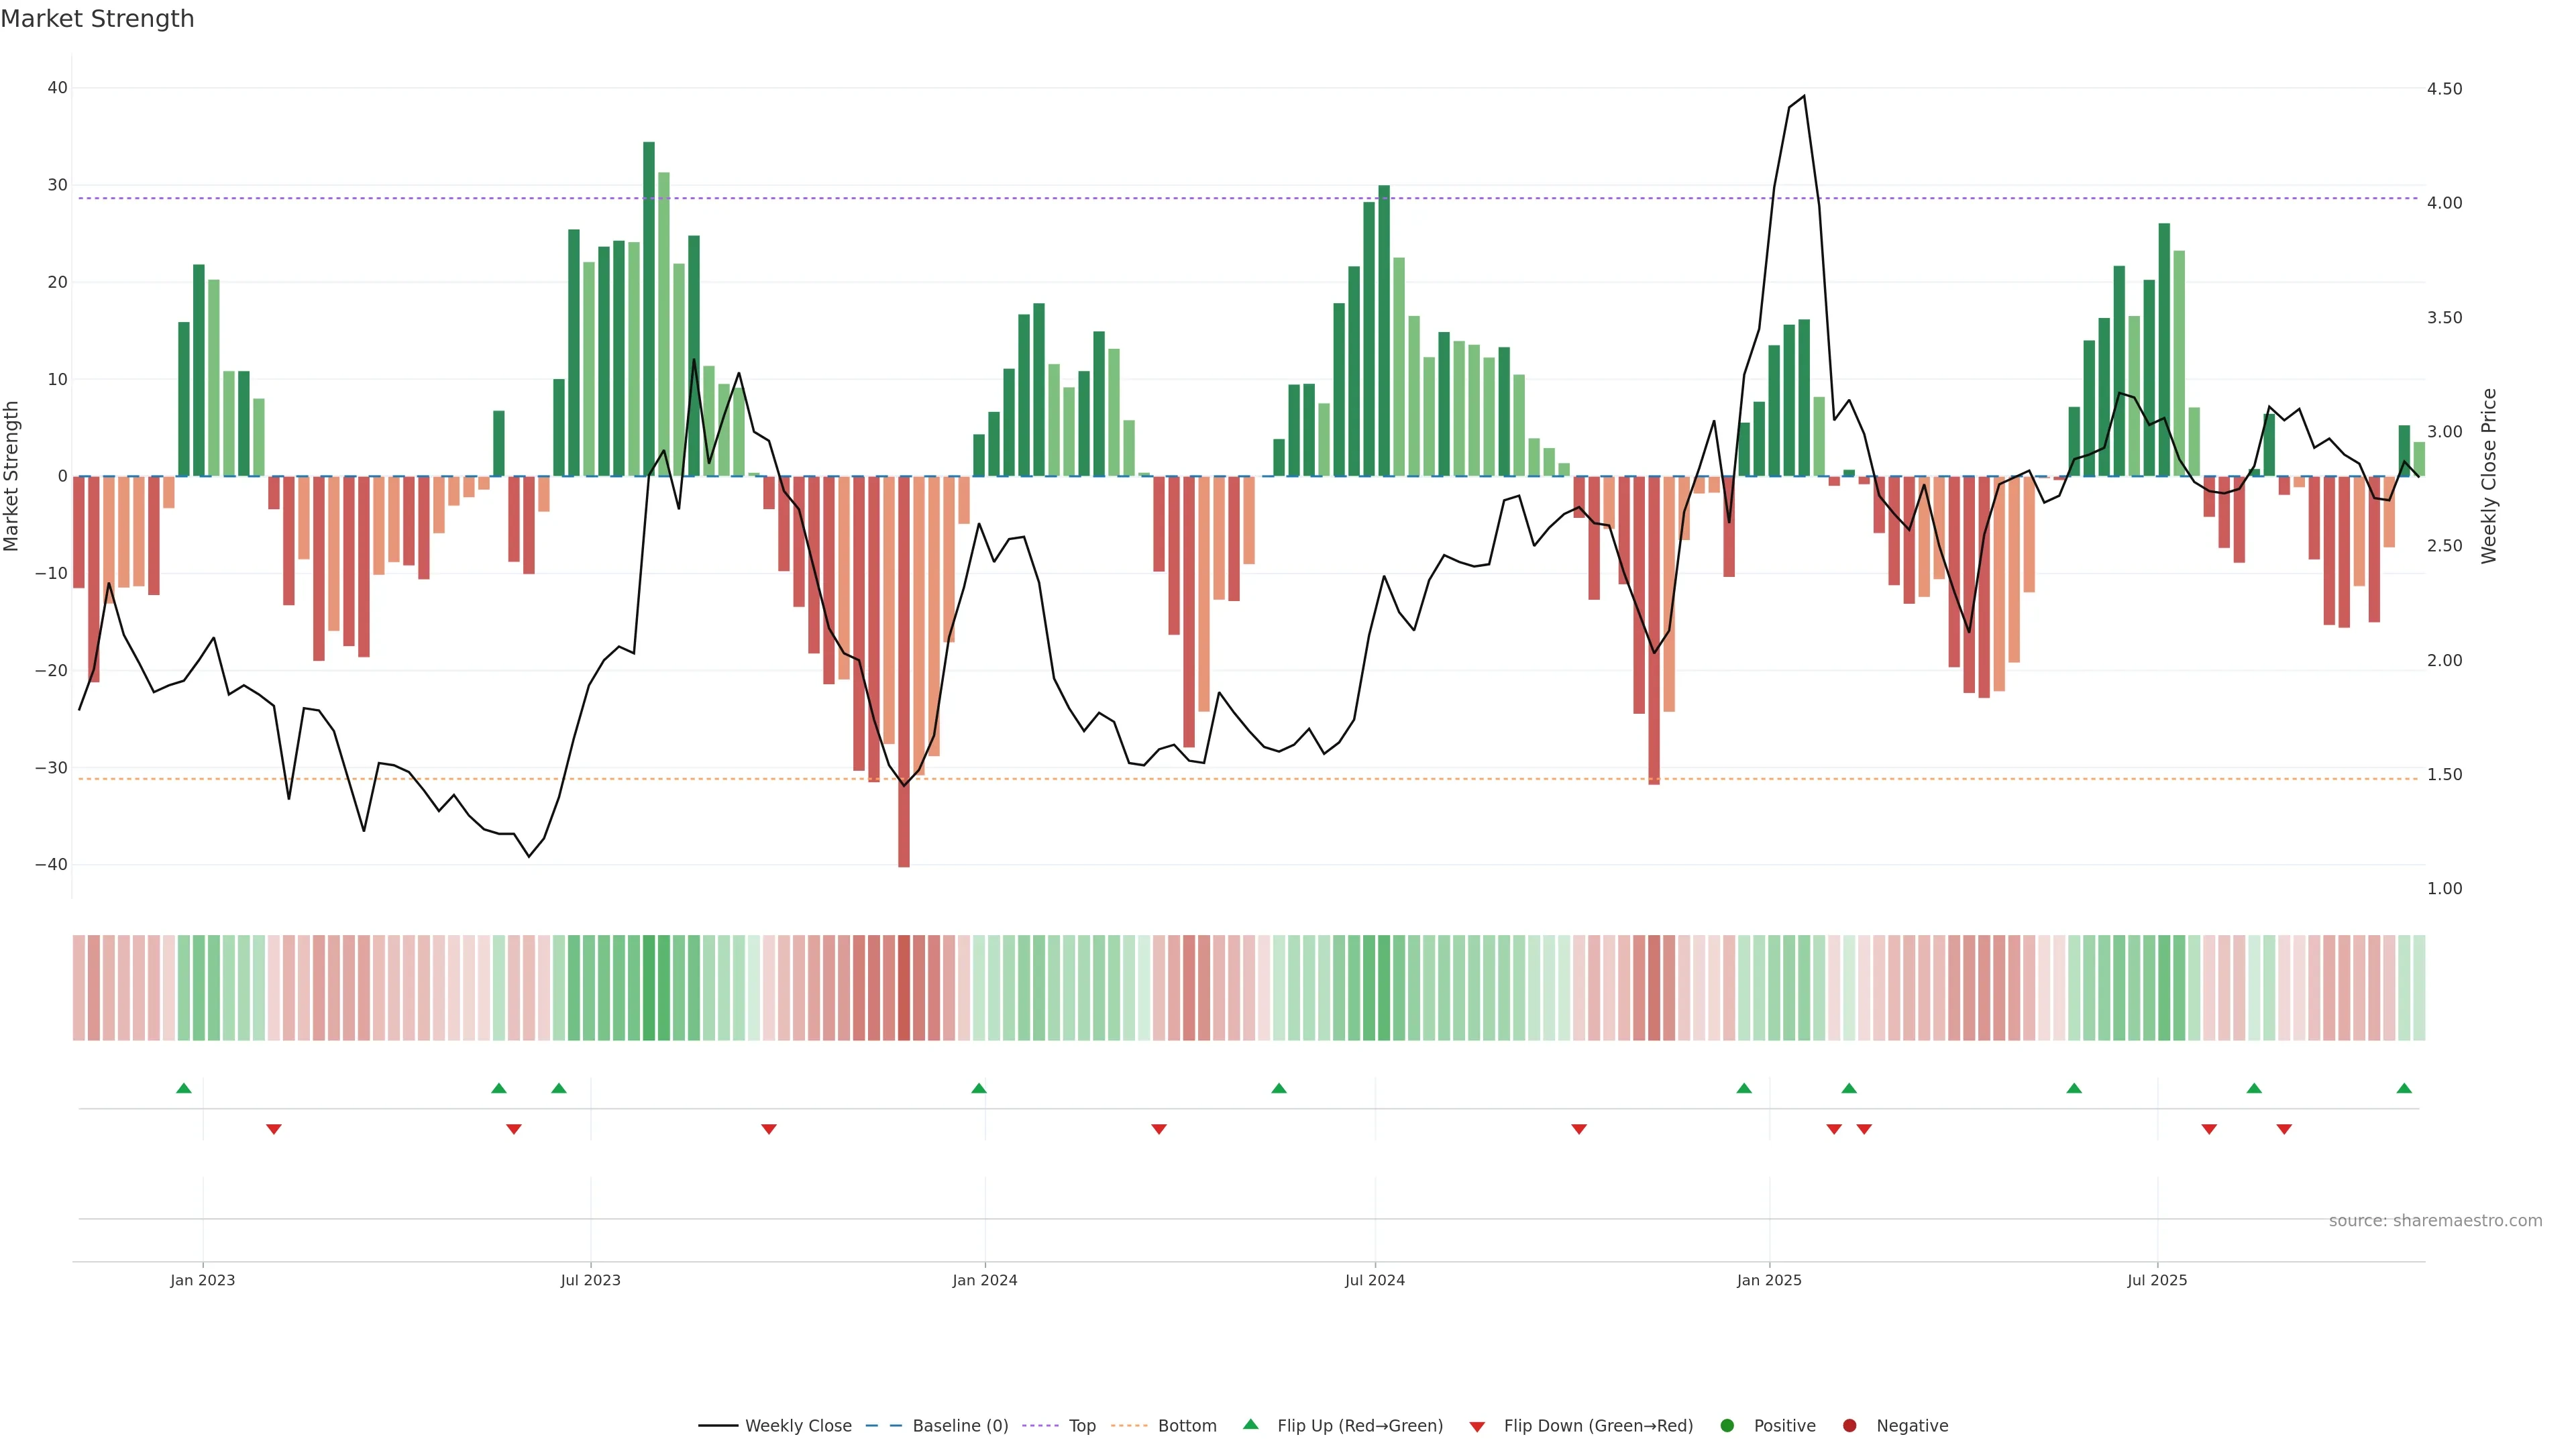This screenshot has height=1449, width=2576.
Task: Toggle the Weekly Close legend entry
Action: tap(797, 1426)
